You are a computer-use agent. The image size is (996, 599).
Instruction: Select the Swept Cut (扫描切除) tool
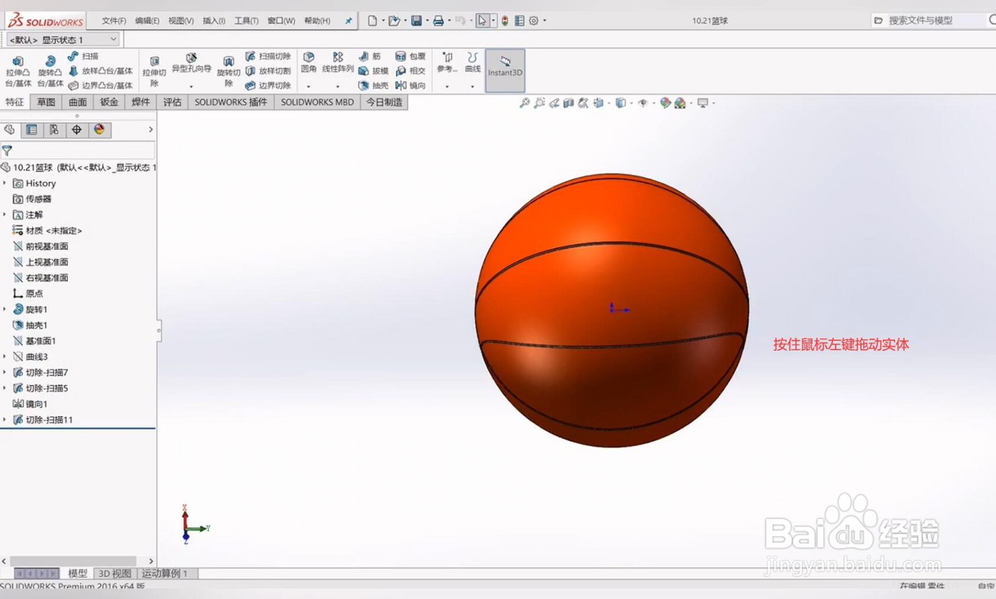pyautogui.click(x=268, y=56)
